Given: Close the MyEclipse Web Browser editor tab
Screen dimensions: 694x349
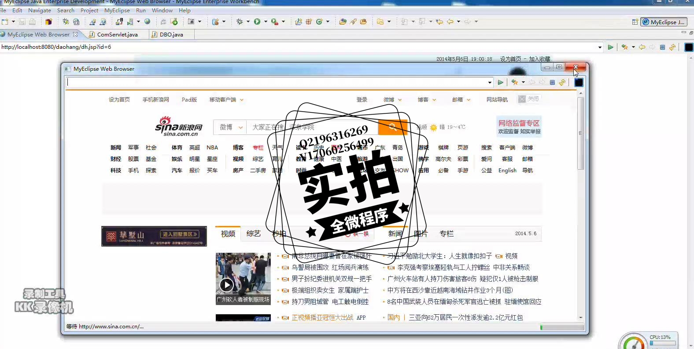Looking at the screenshot, I should (75, 34).
